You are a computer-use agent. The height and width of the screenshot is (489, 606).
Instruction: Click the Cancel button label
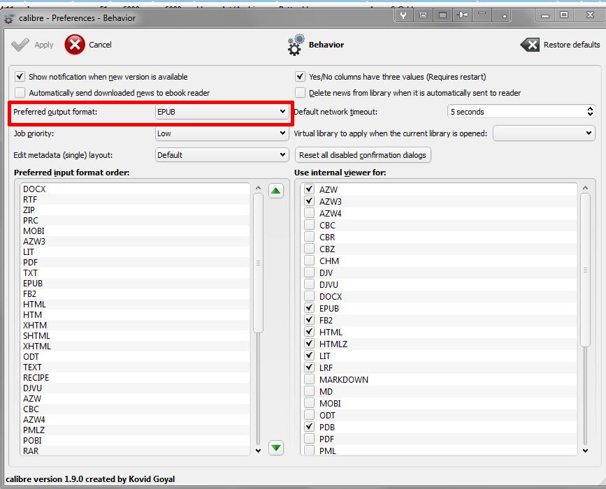pyautogui.click(x=100, y=45)
